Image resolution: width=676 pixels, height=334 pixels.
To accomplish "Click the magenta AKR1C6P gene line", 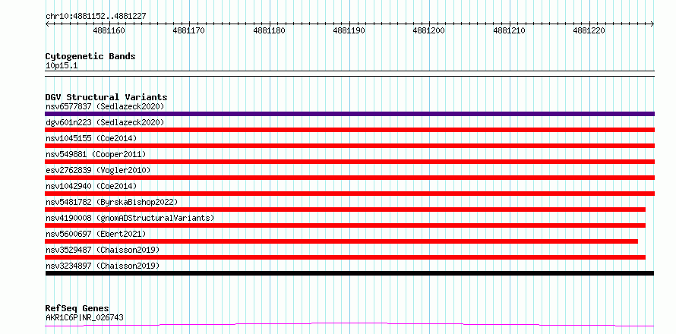I will click(x=349, y=325).
